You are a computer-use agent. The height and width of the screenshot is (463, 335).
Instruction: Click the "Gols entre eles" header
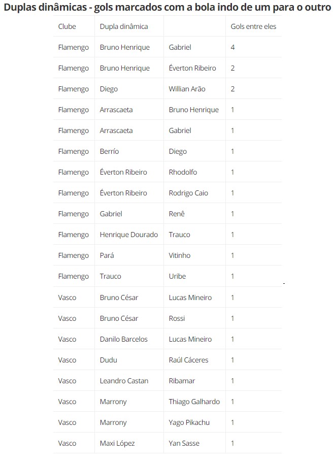click(x=253, y=26)
